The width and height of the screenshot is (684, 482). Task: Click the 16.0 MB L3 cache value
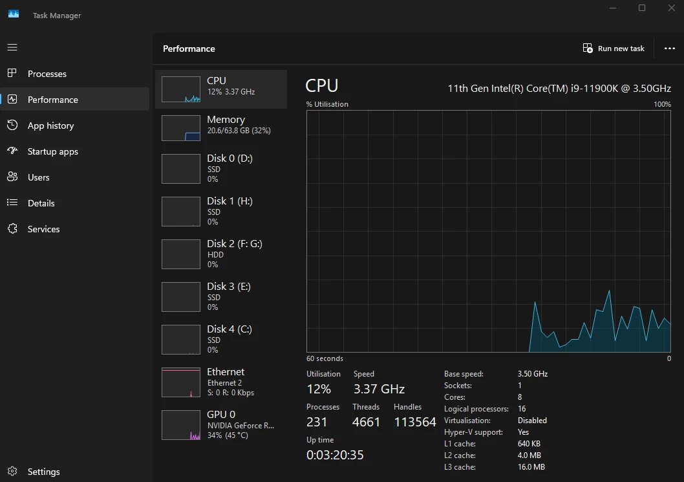531,467
